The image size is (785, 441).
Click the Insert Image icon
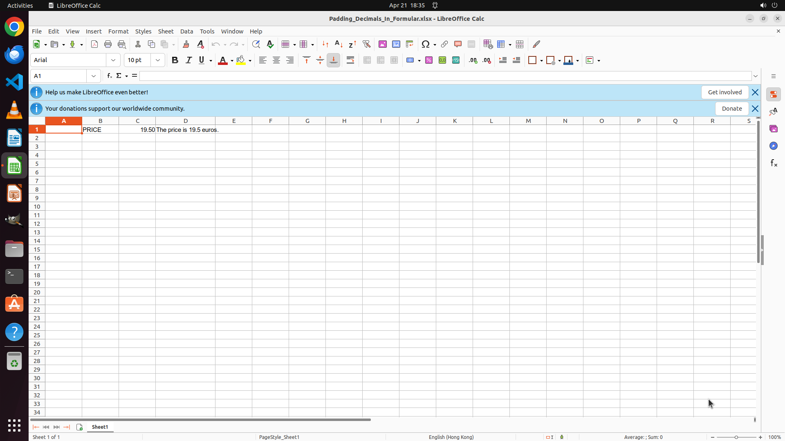coord(382,44)
